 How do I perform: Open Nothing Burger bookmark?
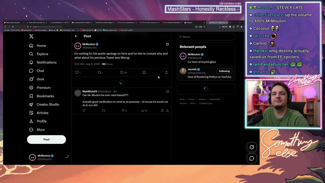[26, 30]
